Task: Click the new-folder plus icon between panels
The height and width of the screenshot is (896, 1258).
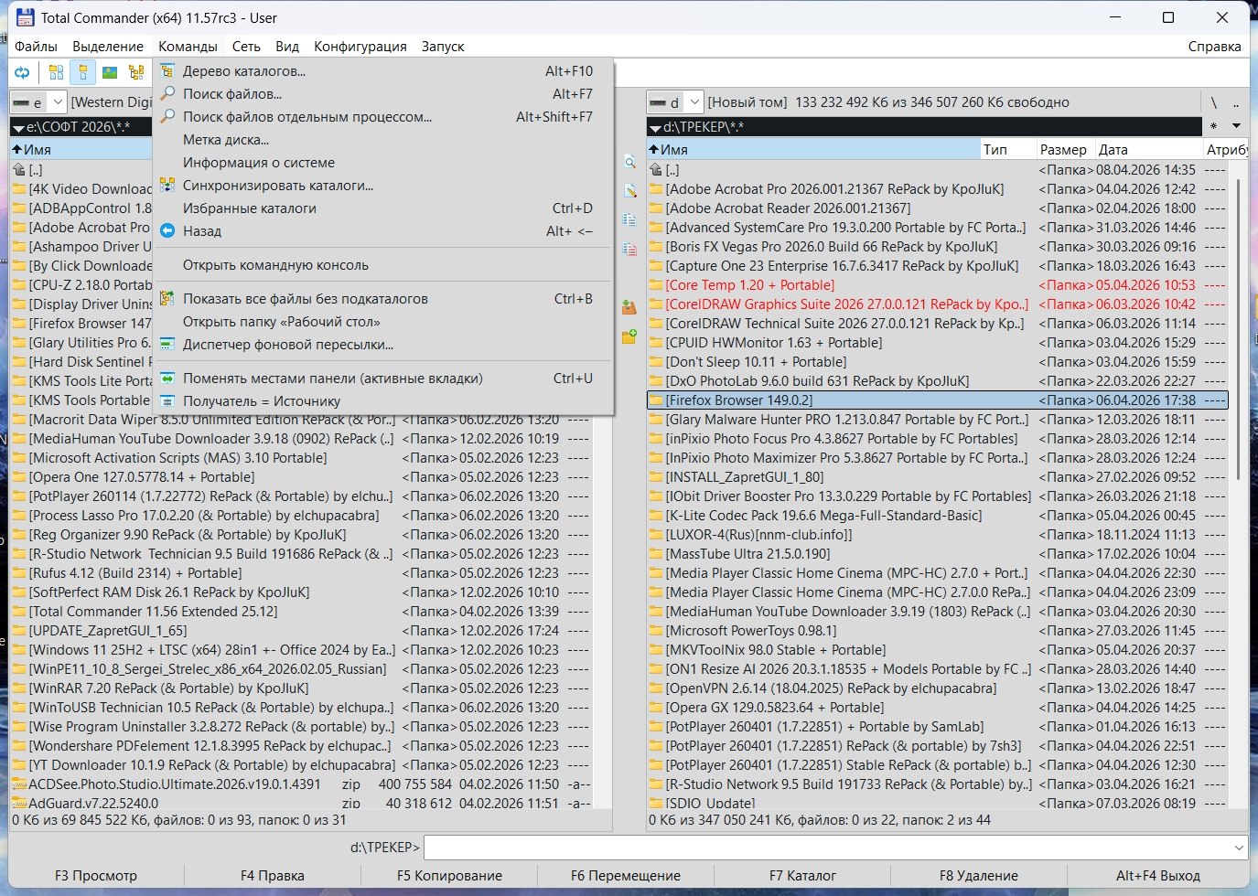Action: coord(629,336)
